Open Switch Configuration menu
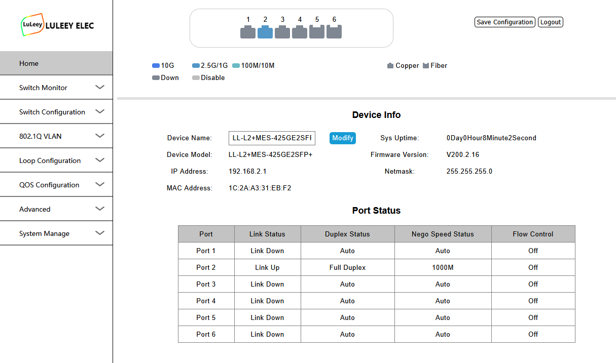The image size is (616, 363). point(56,112)
